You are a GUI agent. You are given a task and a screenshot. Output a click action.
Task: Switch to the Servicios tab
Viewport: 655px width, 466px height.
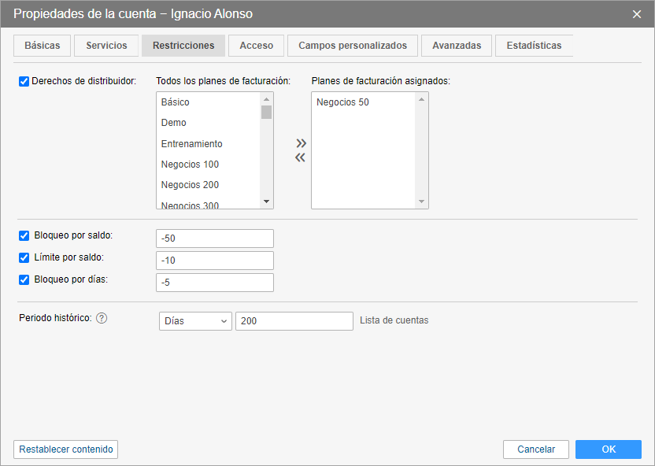106,46
